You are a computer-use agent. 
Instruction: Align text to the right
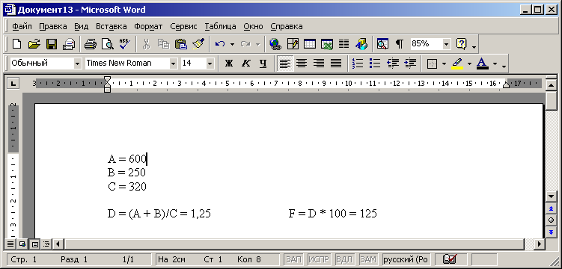319,64
